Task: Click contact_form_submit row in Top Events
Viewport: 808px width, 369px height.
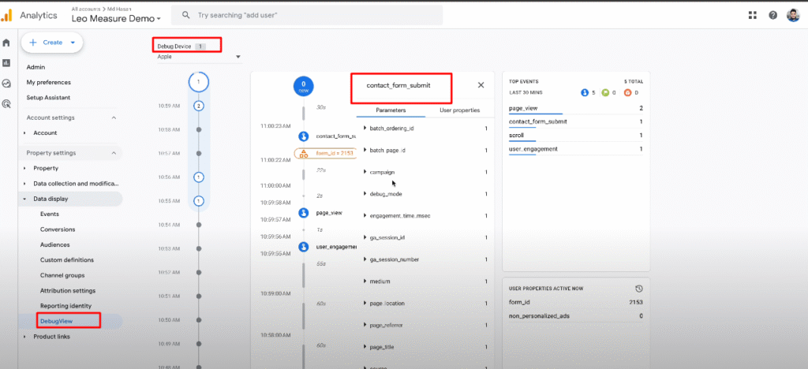Action: click(x=575, y=122)
